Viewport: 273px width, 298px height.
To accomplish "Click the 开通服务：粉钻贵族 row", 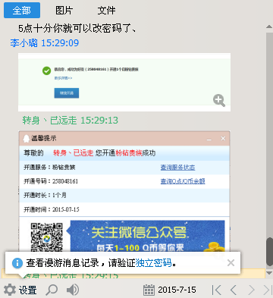I will click(x=124, y=168).
